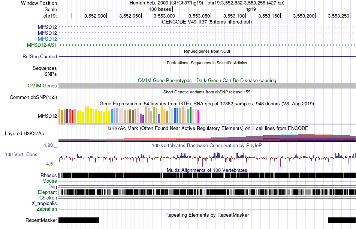The image size is (356, 229).
Task: Click the Human Feb. 2009 (GRCh37/hg19) header text
Action: click(167, 3)
